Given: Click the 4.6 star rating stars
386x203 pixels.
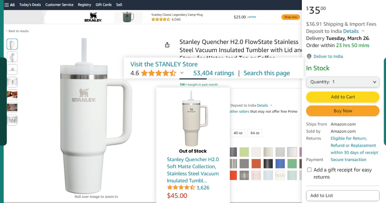Looking at the screenshot, I should (158, 73).
